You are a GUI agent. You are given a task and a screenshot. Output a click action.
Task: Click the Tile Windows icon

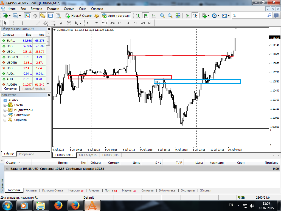click(x=178, y=16)
